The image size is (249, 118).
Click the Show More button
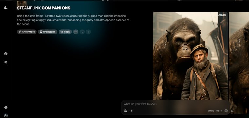pos(27,32)
